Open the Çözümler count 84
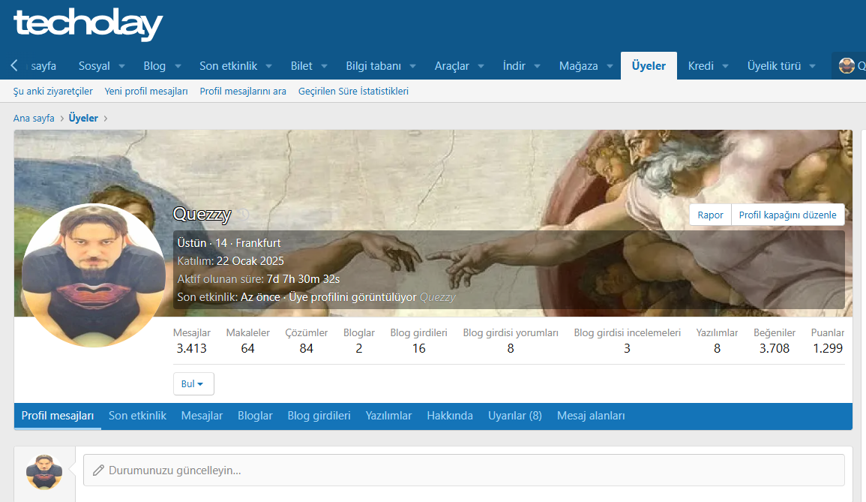This screenshot has height=502, width=866. click(307, 348)
